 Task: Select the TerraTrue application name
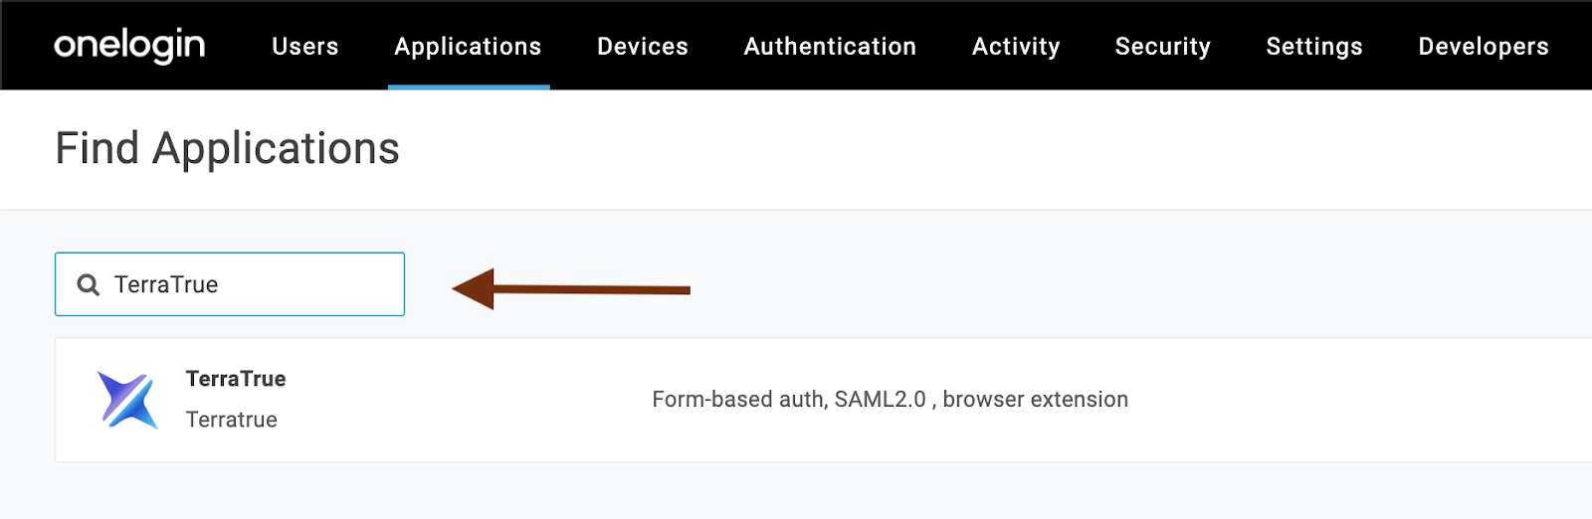click(236, 379)
